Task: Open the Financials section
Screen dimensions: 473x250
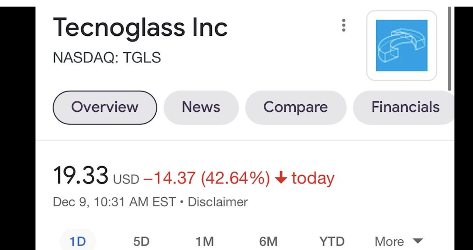Action: coord(405,107)
